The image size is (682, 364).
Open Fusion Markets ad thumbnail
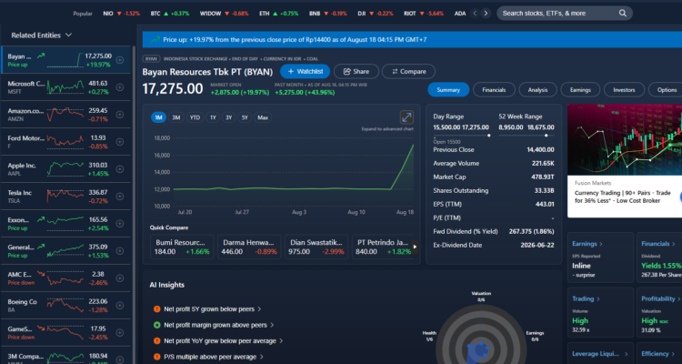625,139
